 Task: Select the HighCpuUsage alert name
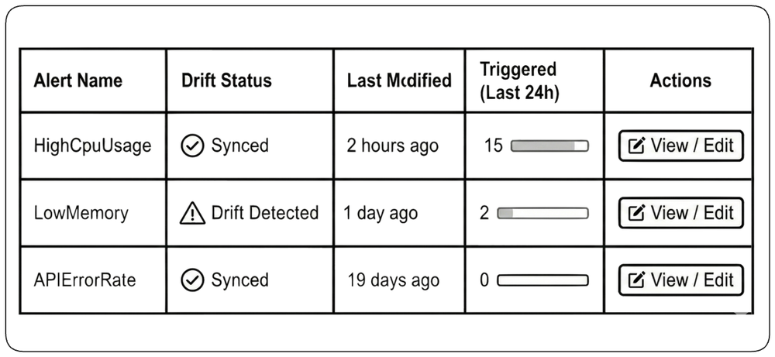pyautogui.click(x=92, y=146)
